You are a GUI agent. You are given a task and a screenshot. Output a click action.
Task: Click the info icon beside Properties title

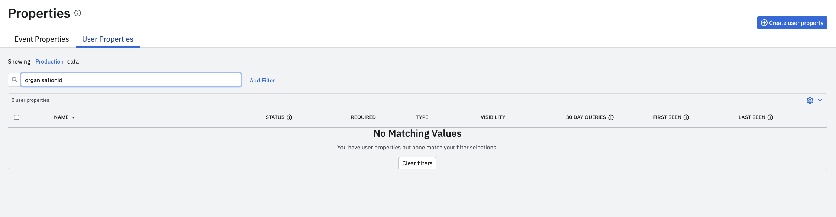pyautogui.click(x=78, y=13)
